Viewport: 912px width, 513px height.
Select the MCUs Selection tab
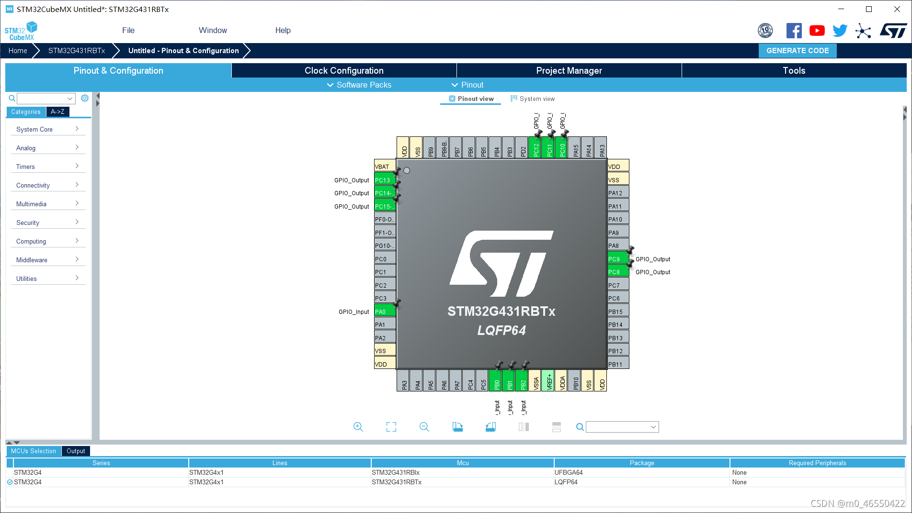34,451
